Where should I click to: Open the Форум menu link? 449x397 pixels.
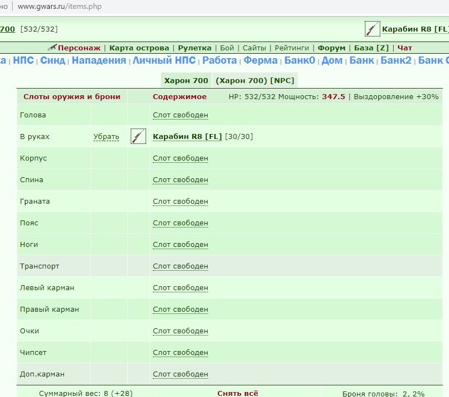pyautogui.click(x=331, y=48)
